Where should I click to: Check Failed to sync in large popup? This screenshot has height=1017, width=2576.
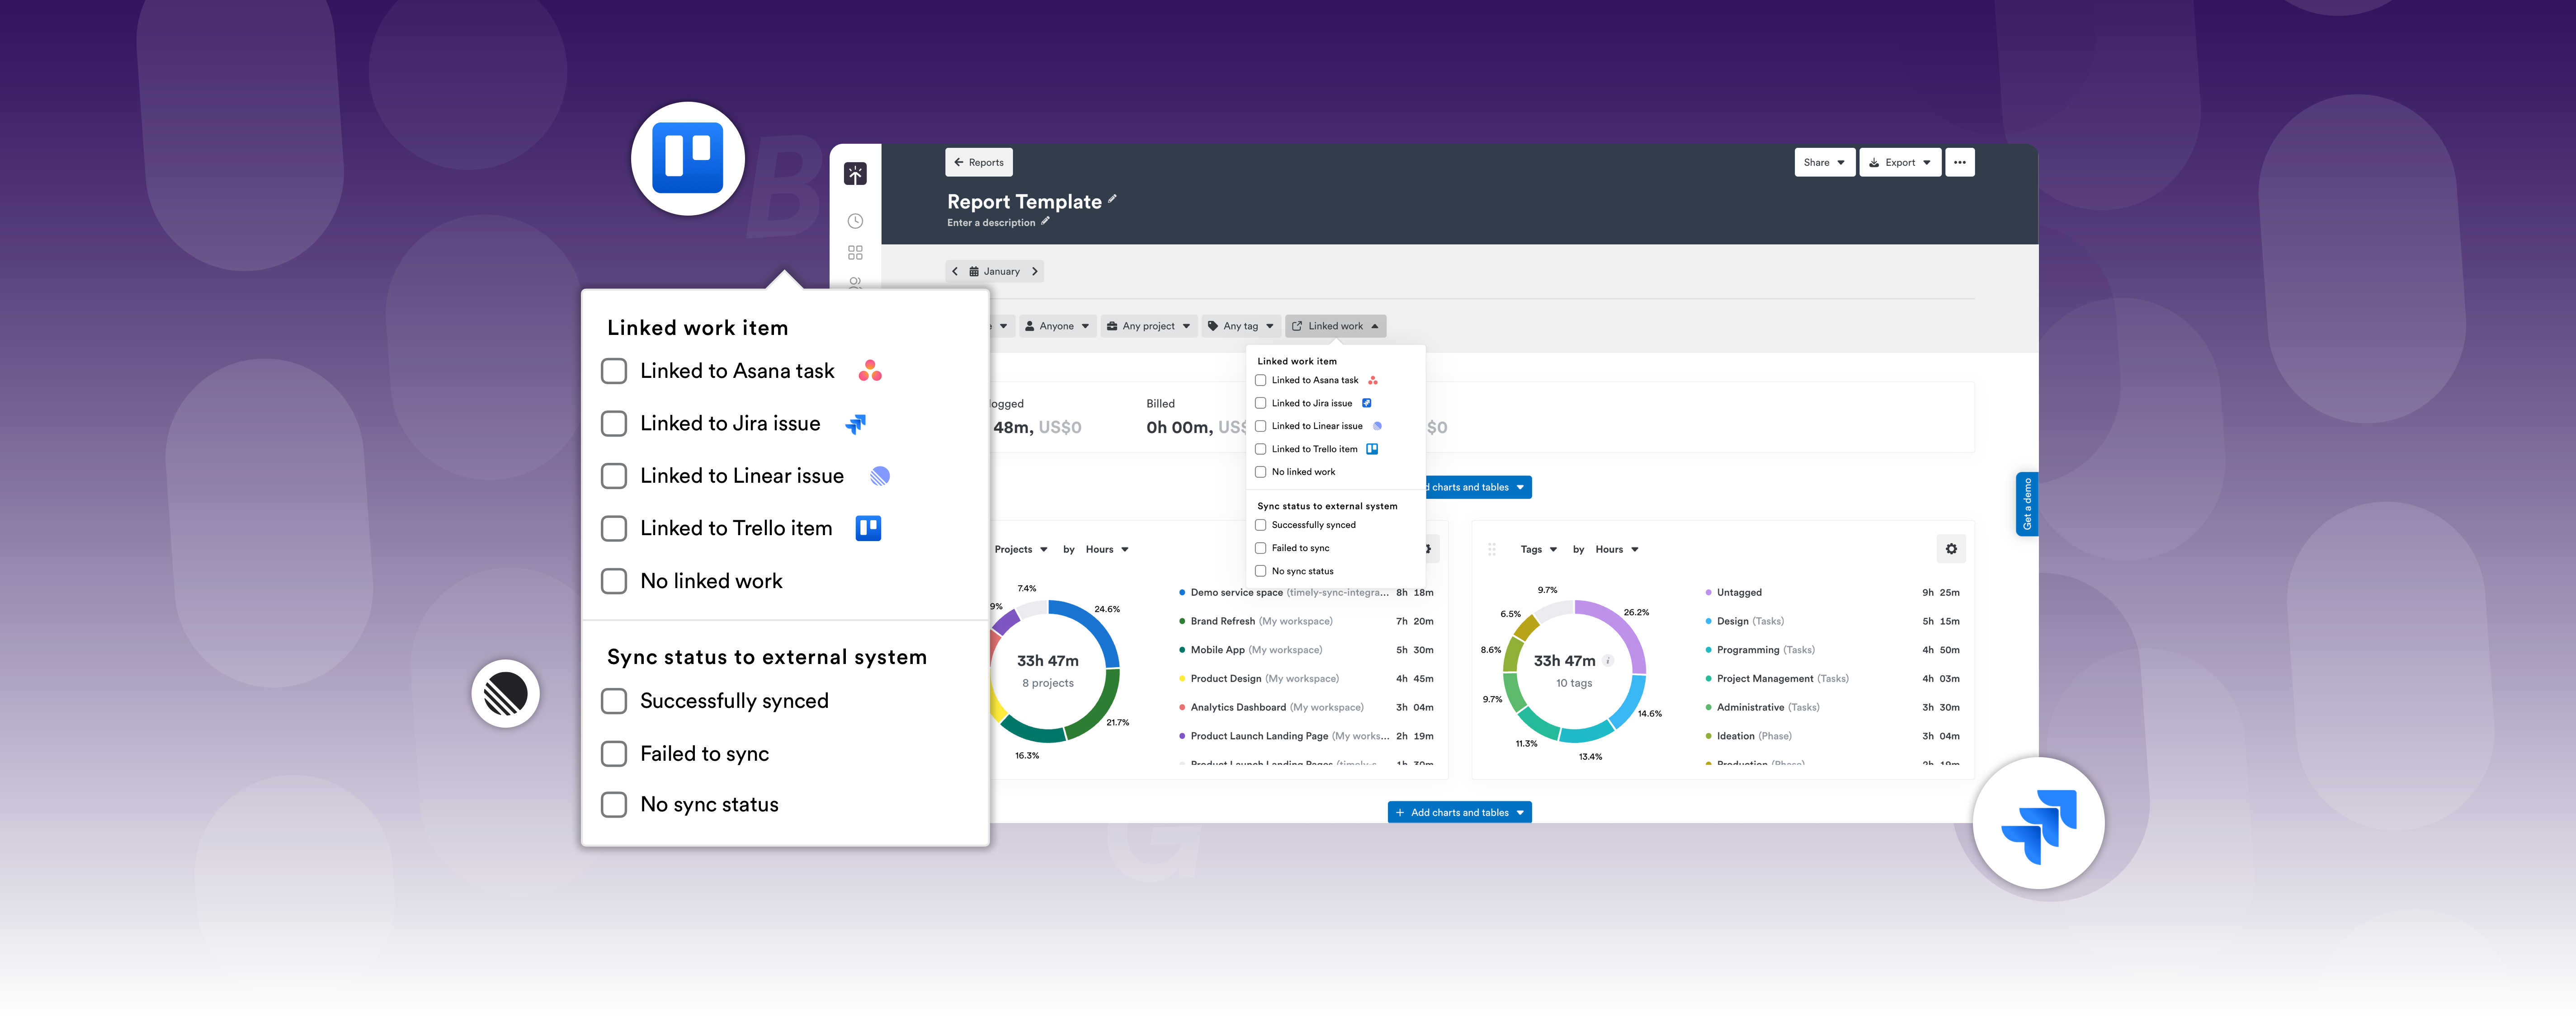(x=614, y=754)
